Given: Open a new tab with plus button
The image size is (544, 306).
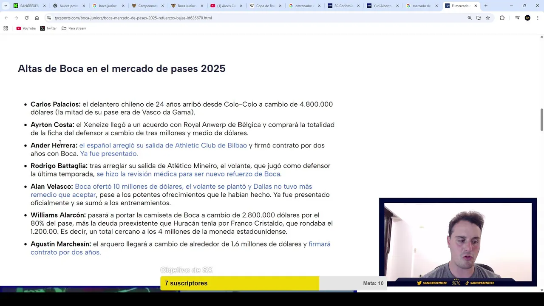Looking at the screenshot, I should [486, 6].
